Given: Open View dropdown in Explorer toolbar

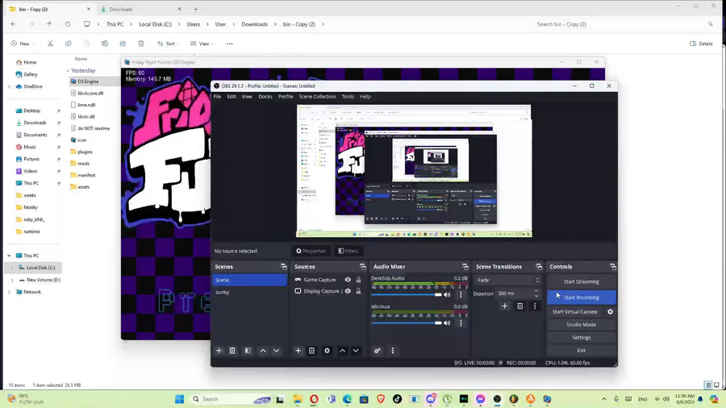Looking at the screenshot, I should [202, 44].
